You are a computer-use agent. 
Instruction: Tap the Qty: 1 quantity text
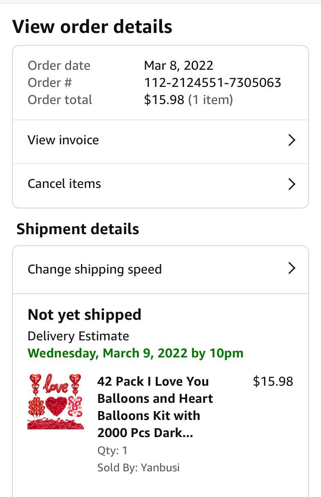(x=112, y=450)
